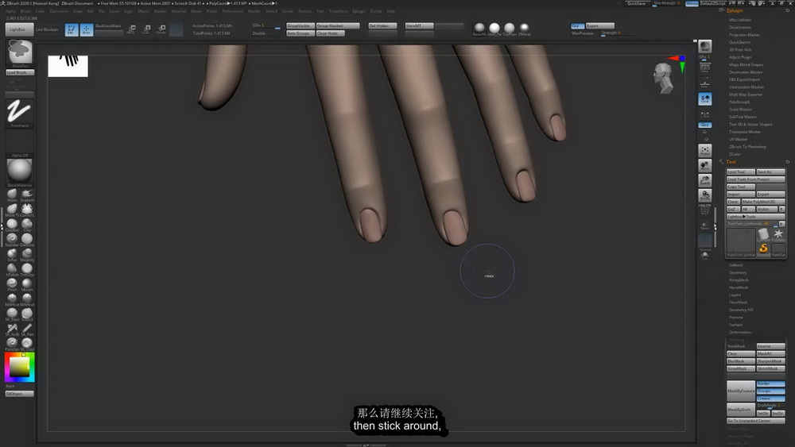Pick a color in the color picker square
Viewport: 795px width, 447px height.
[20, 367]
